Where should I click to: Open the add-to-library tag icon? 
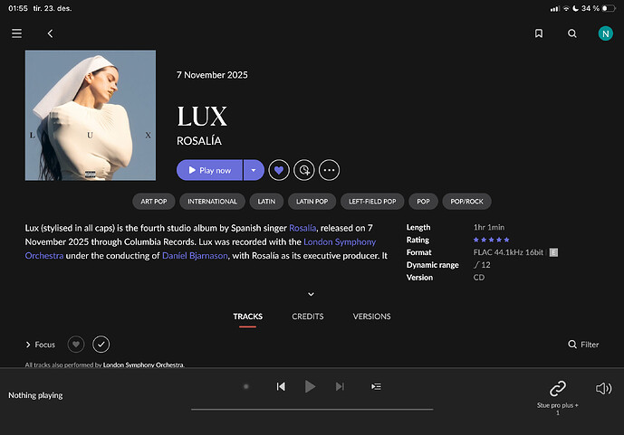(x=304, y=170)
